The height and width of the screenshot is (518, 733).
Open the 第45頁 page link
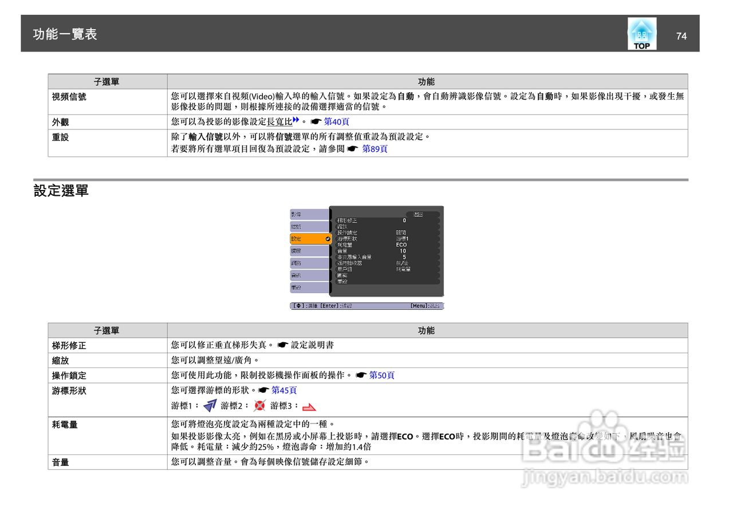[284, 390]
